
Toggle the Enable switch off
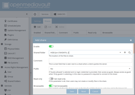51,46
